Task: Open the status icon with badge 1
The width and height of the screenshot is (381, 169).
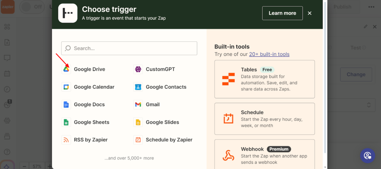Action: 7,104
